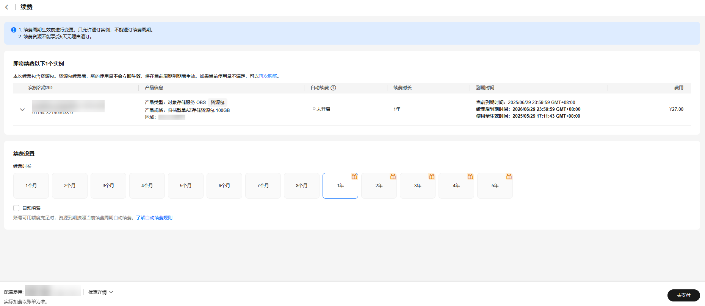Choose the 3个月 renewal duration option
The width and height of the screenshot is (705, 306).
click(108, 186)
